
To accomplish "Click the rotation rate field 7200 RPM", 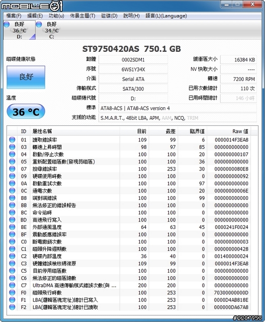I will tap(238, 79).
